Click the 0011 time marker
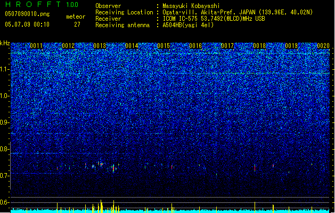 (x=36, y=46)
